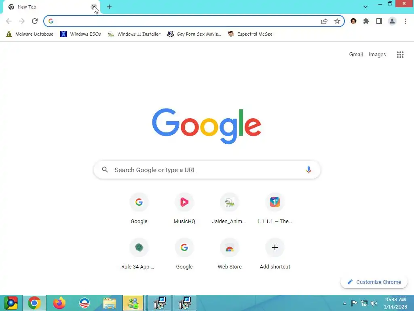Click the magnifier icon in search box
Screen dimensions: 414x311
point(105,170)
